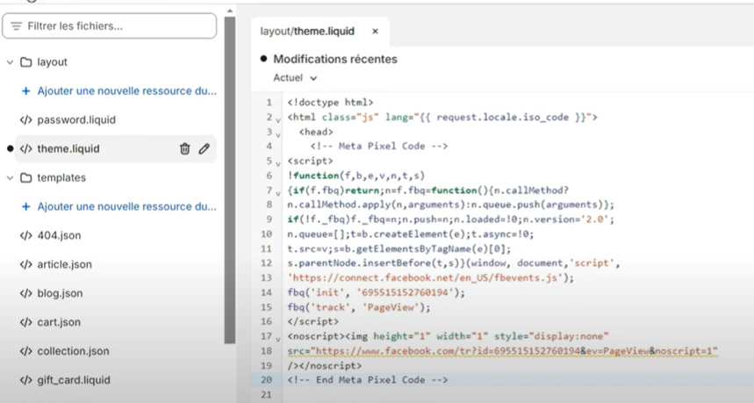Open gift_card.liquid template file
Image resolution: width=754 pixels, height=403 pixels.
click(x=74, y=379)
